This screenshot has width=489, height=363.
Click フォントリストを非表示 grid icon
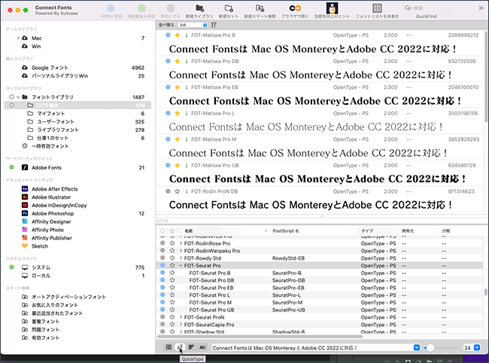[377, 8]
